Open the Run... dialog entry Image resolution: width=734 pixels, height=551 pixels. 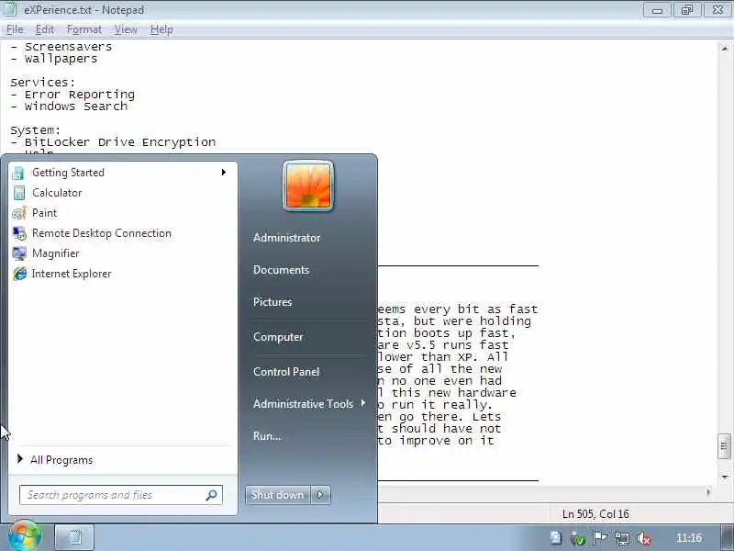pyautogui.click(x=267, y=436)
